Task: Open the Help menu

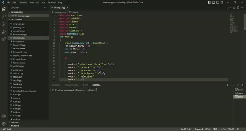Action: [60, 3]
